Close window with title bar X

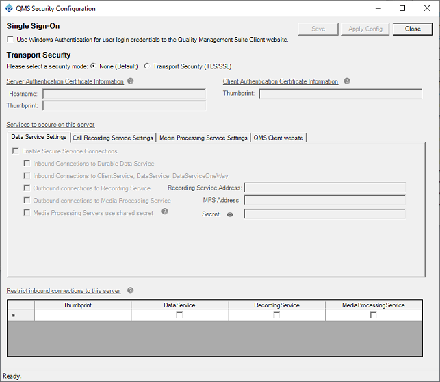click(x=427, y=8)
